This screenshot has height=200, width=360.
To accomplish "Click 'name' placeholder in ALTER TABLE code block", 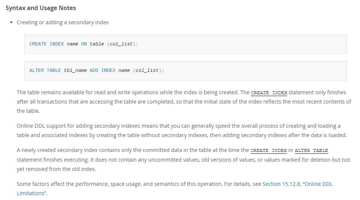I will click(124, 70).
